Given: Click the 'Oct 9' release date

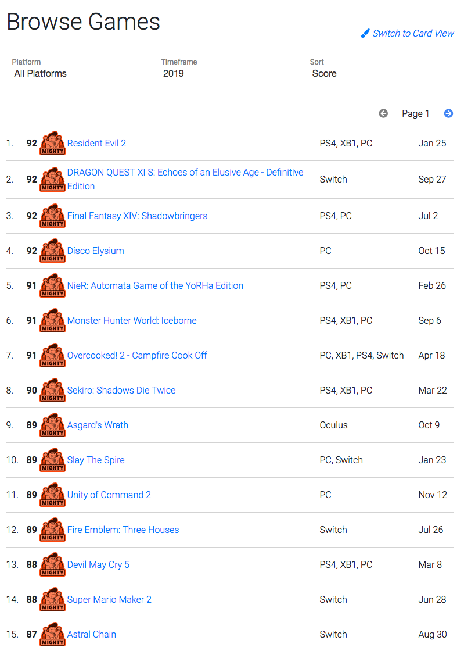Looking at the screenshot, I should (429, 425).
